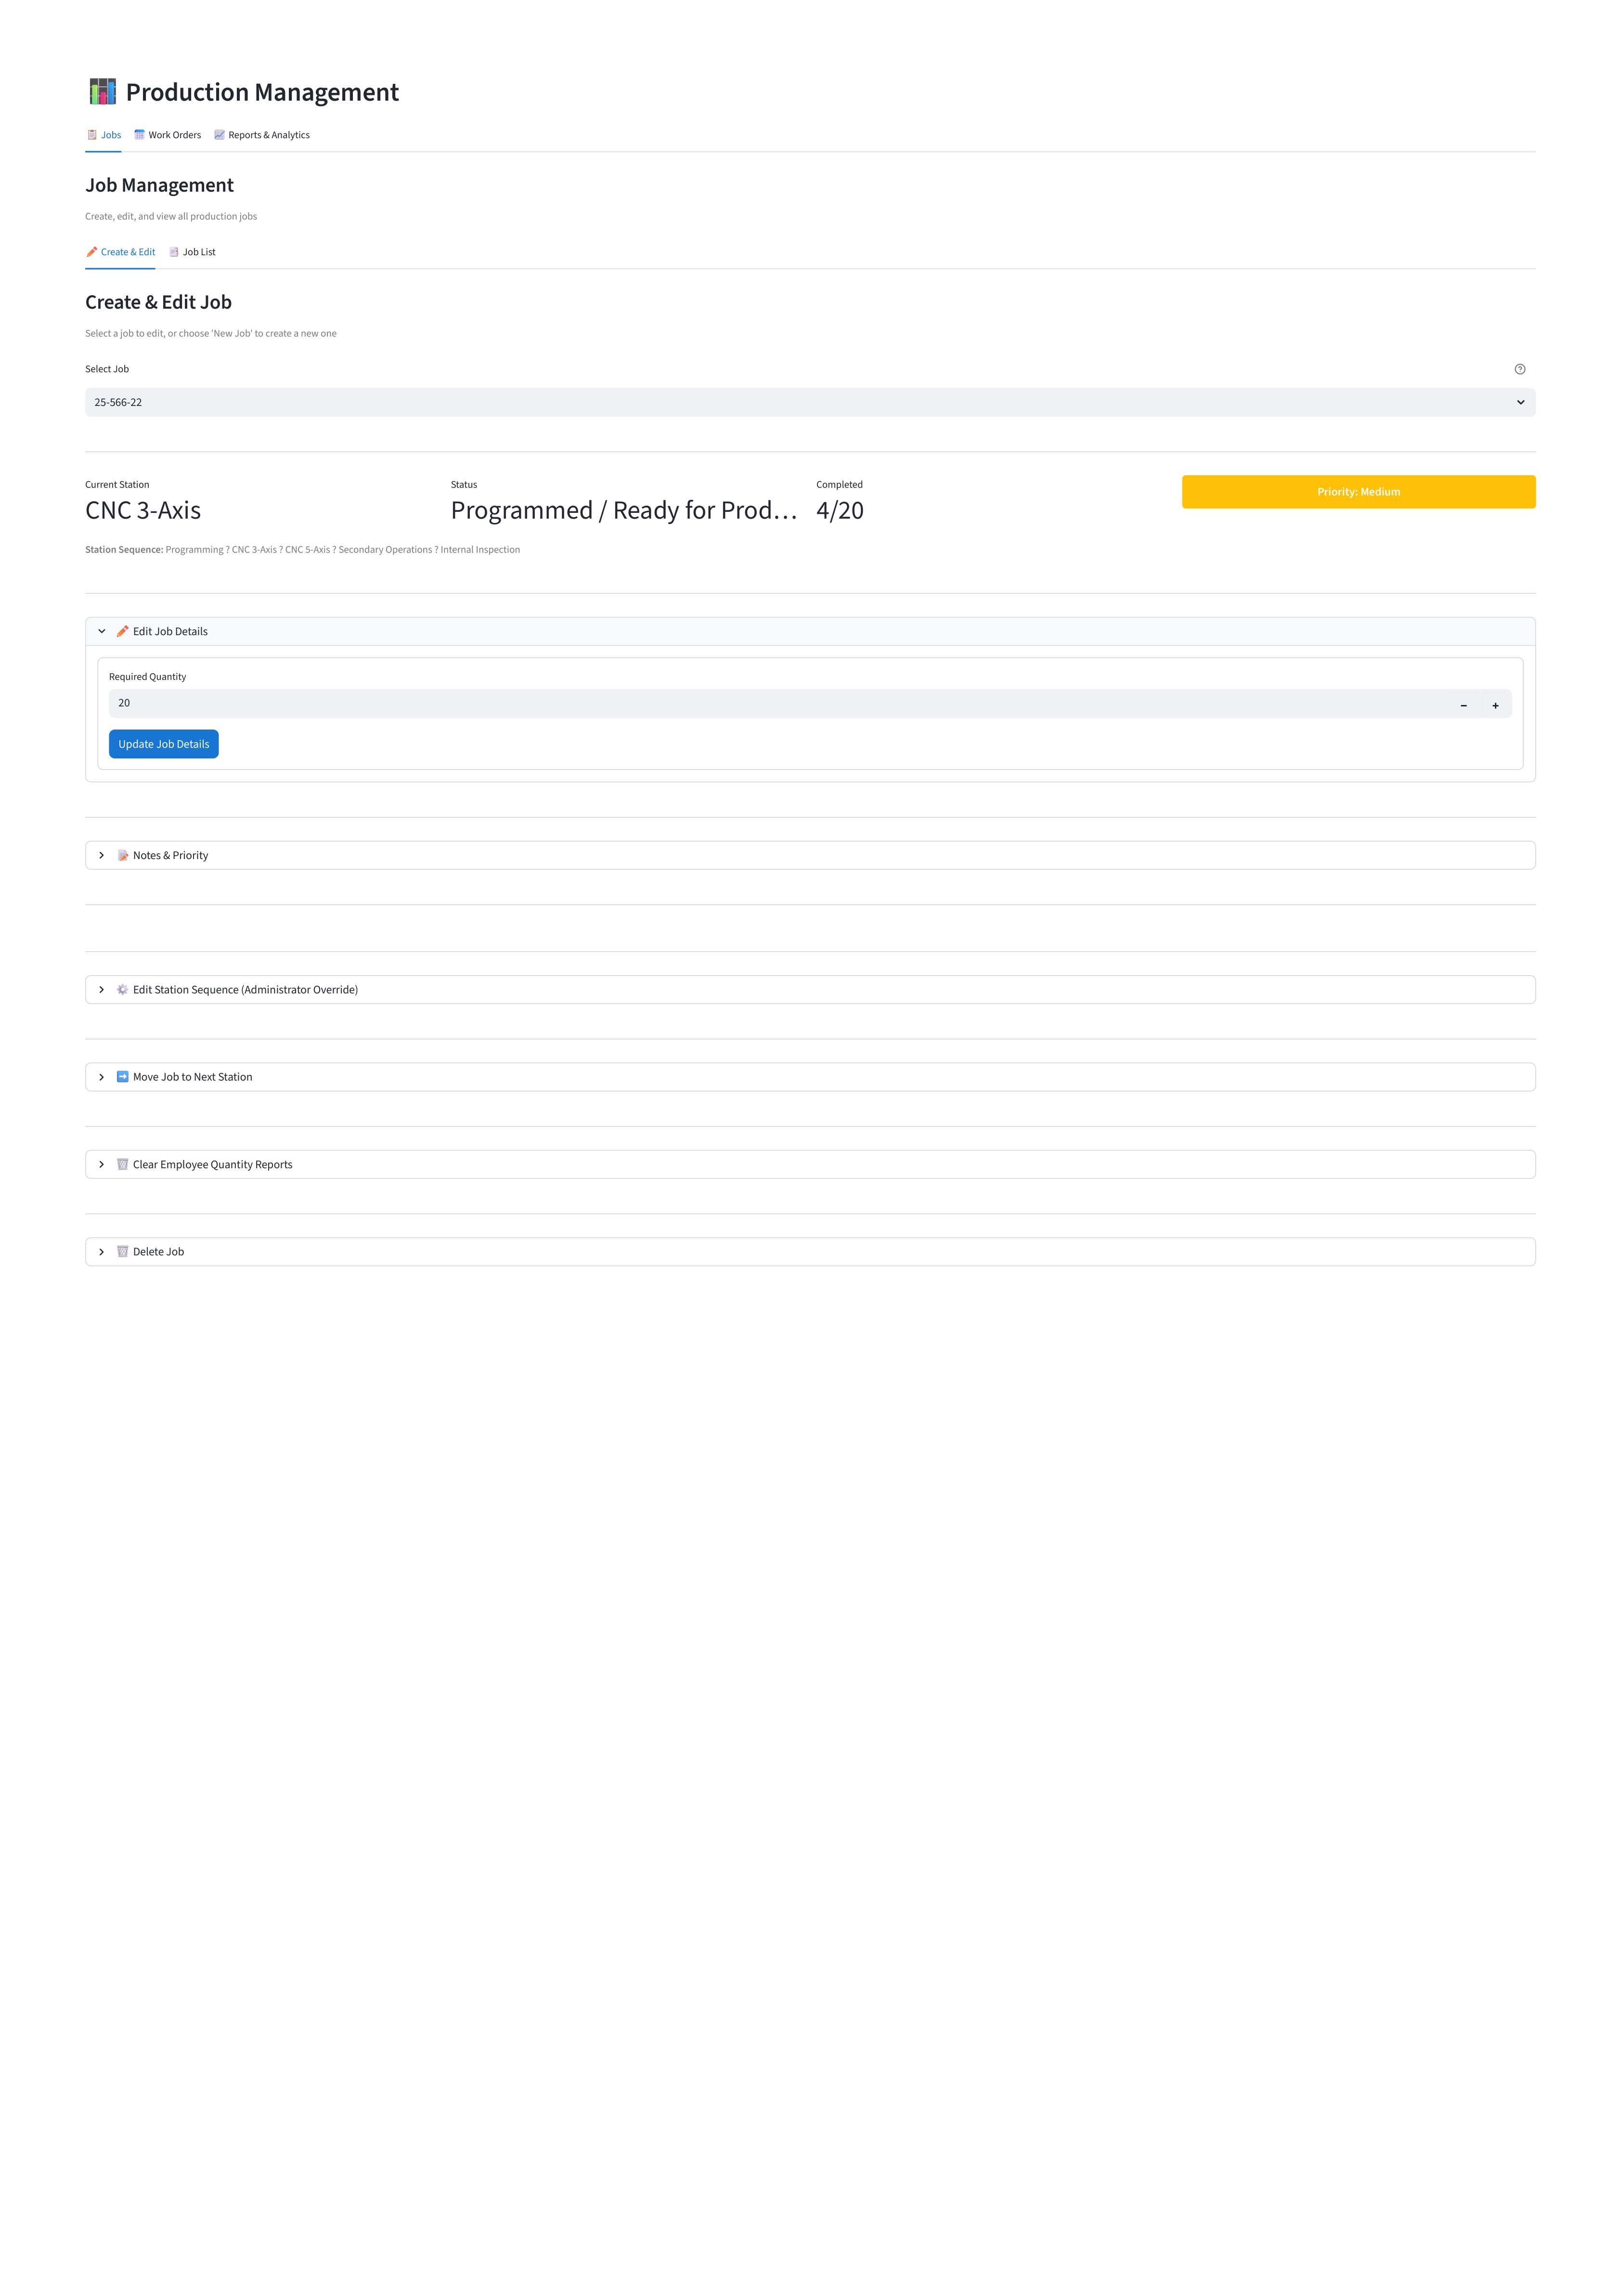Click the Production Management bar-chart logo icon
Screen dimensions: 1622x2296
coord(102,92)
